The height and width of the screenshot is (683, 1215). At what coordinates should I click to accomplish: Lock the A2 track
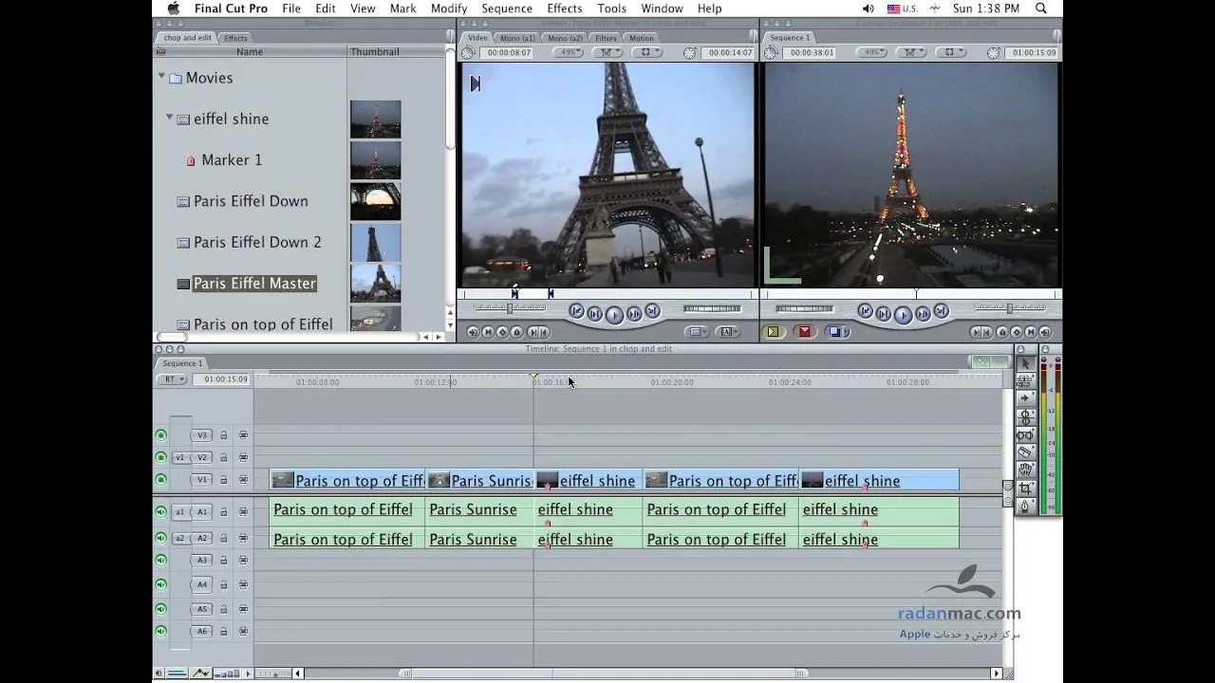tap(224, 538)
